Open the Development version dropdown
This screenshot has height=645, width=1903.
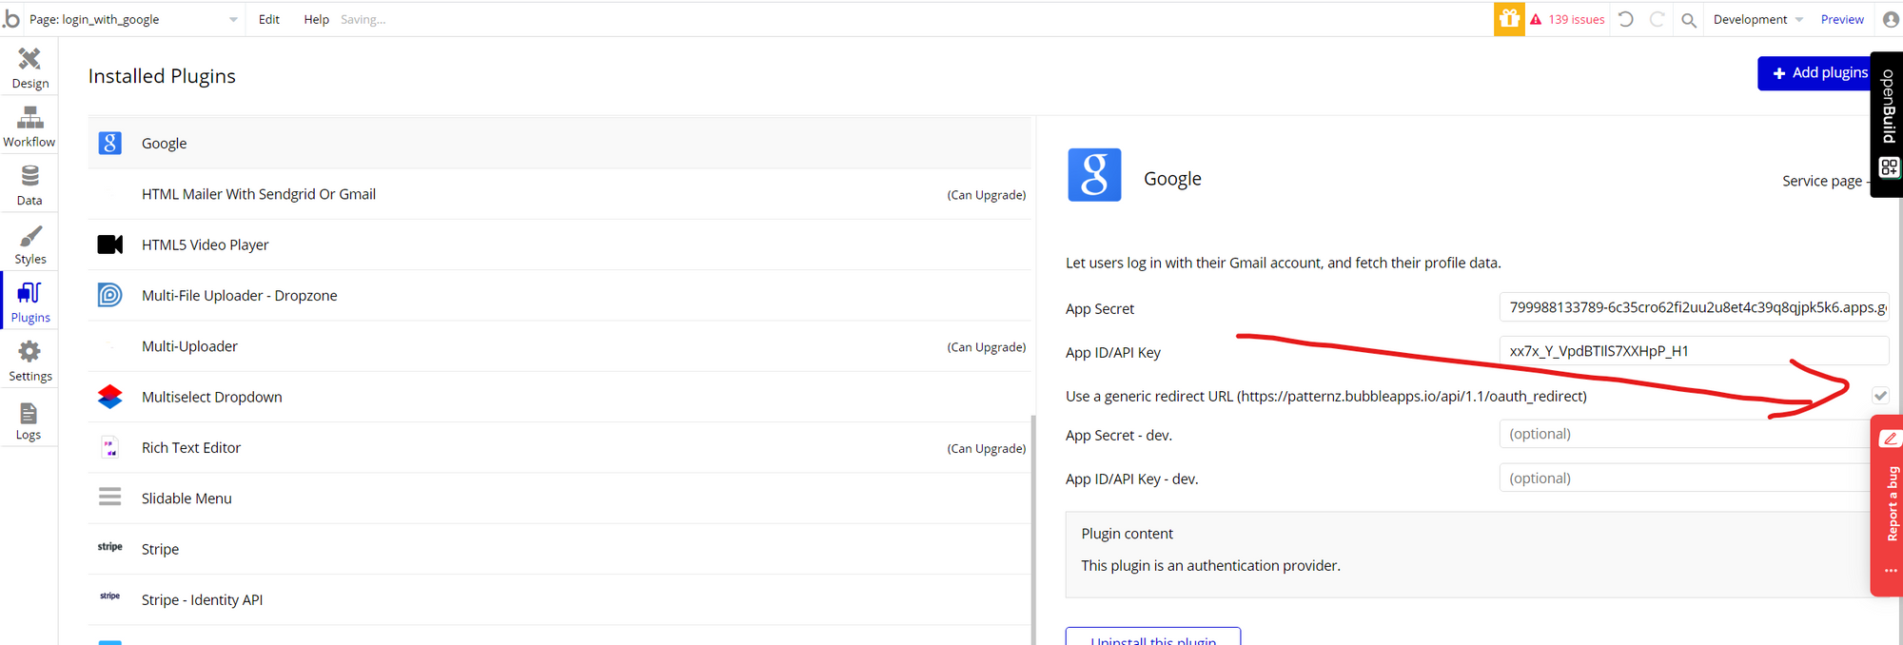pos(1756,19)
